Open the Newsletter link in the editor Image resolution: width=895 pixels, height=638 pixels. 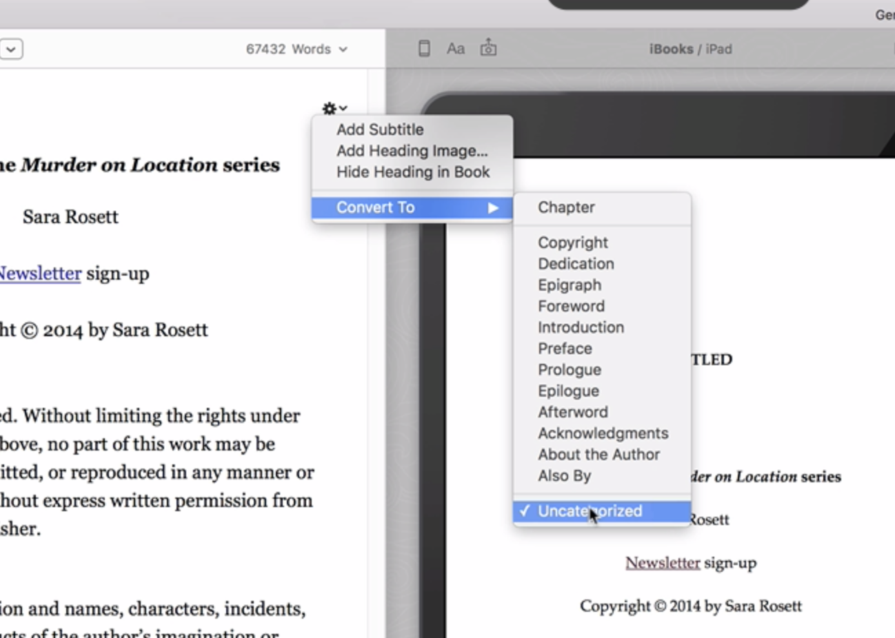click(x=40, y=274)
